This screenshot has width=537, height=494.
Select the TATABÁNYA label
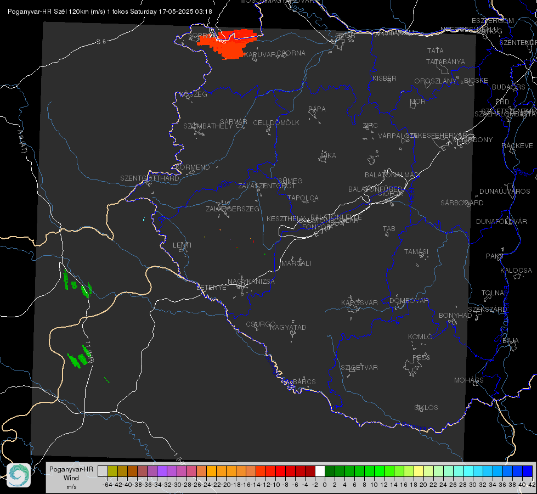tap(445, 61)
